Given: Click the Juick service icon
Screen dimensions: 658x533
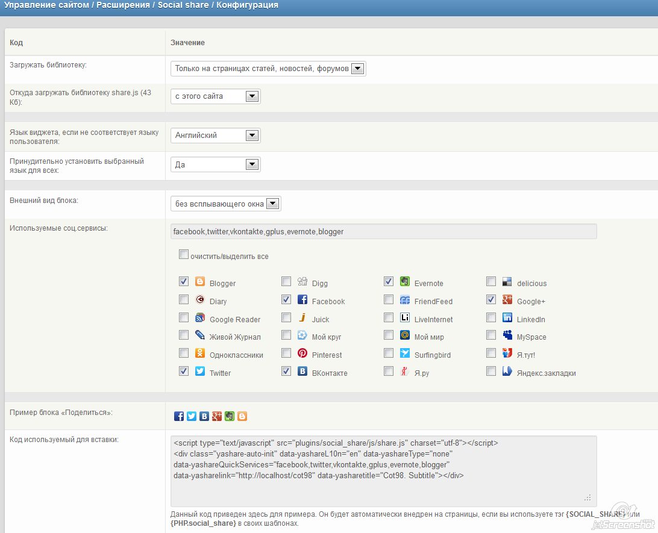Looking at the screenshot, I should click(x=302, y=317).
